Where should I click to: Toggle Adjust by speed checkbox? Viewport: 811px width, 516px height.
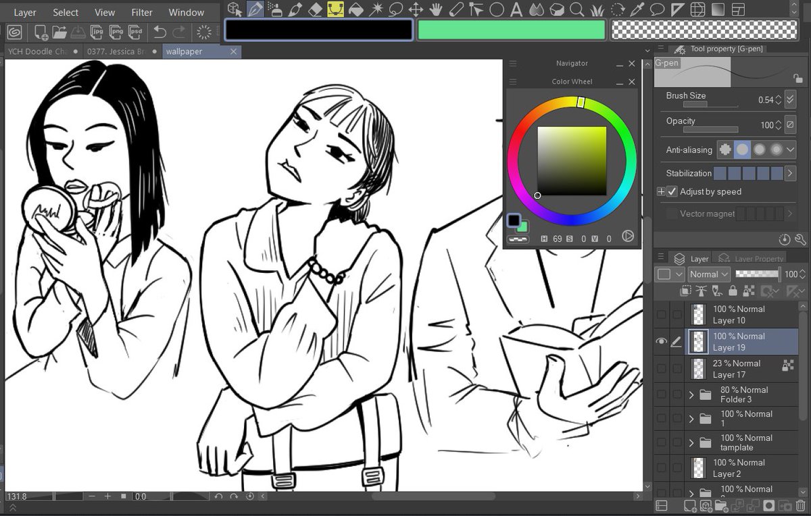pyautogui.click(x=672, y=192)
